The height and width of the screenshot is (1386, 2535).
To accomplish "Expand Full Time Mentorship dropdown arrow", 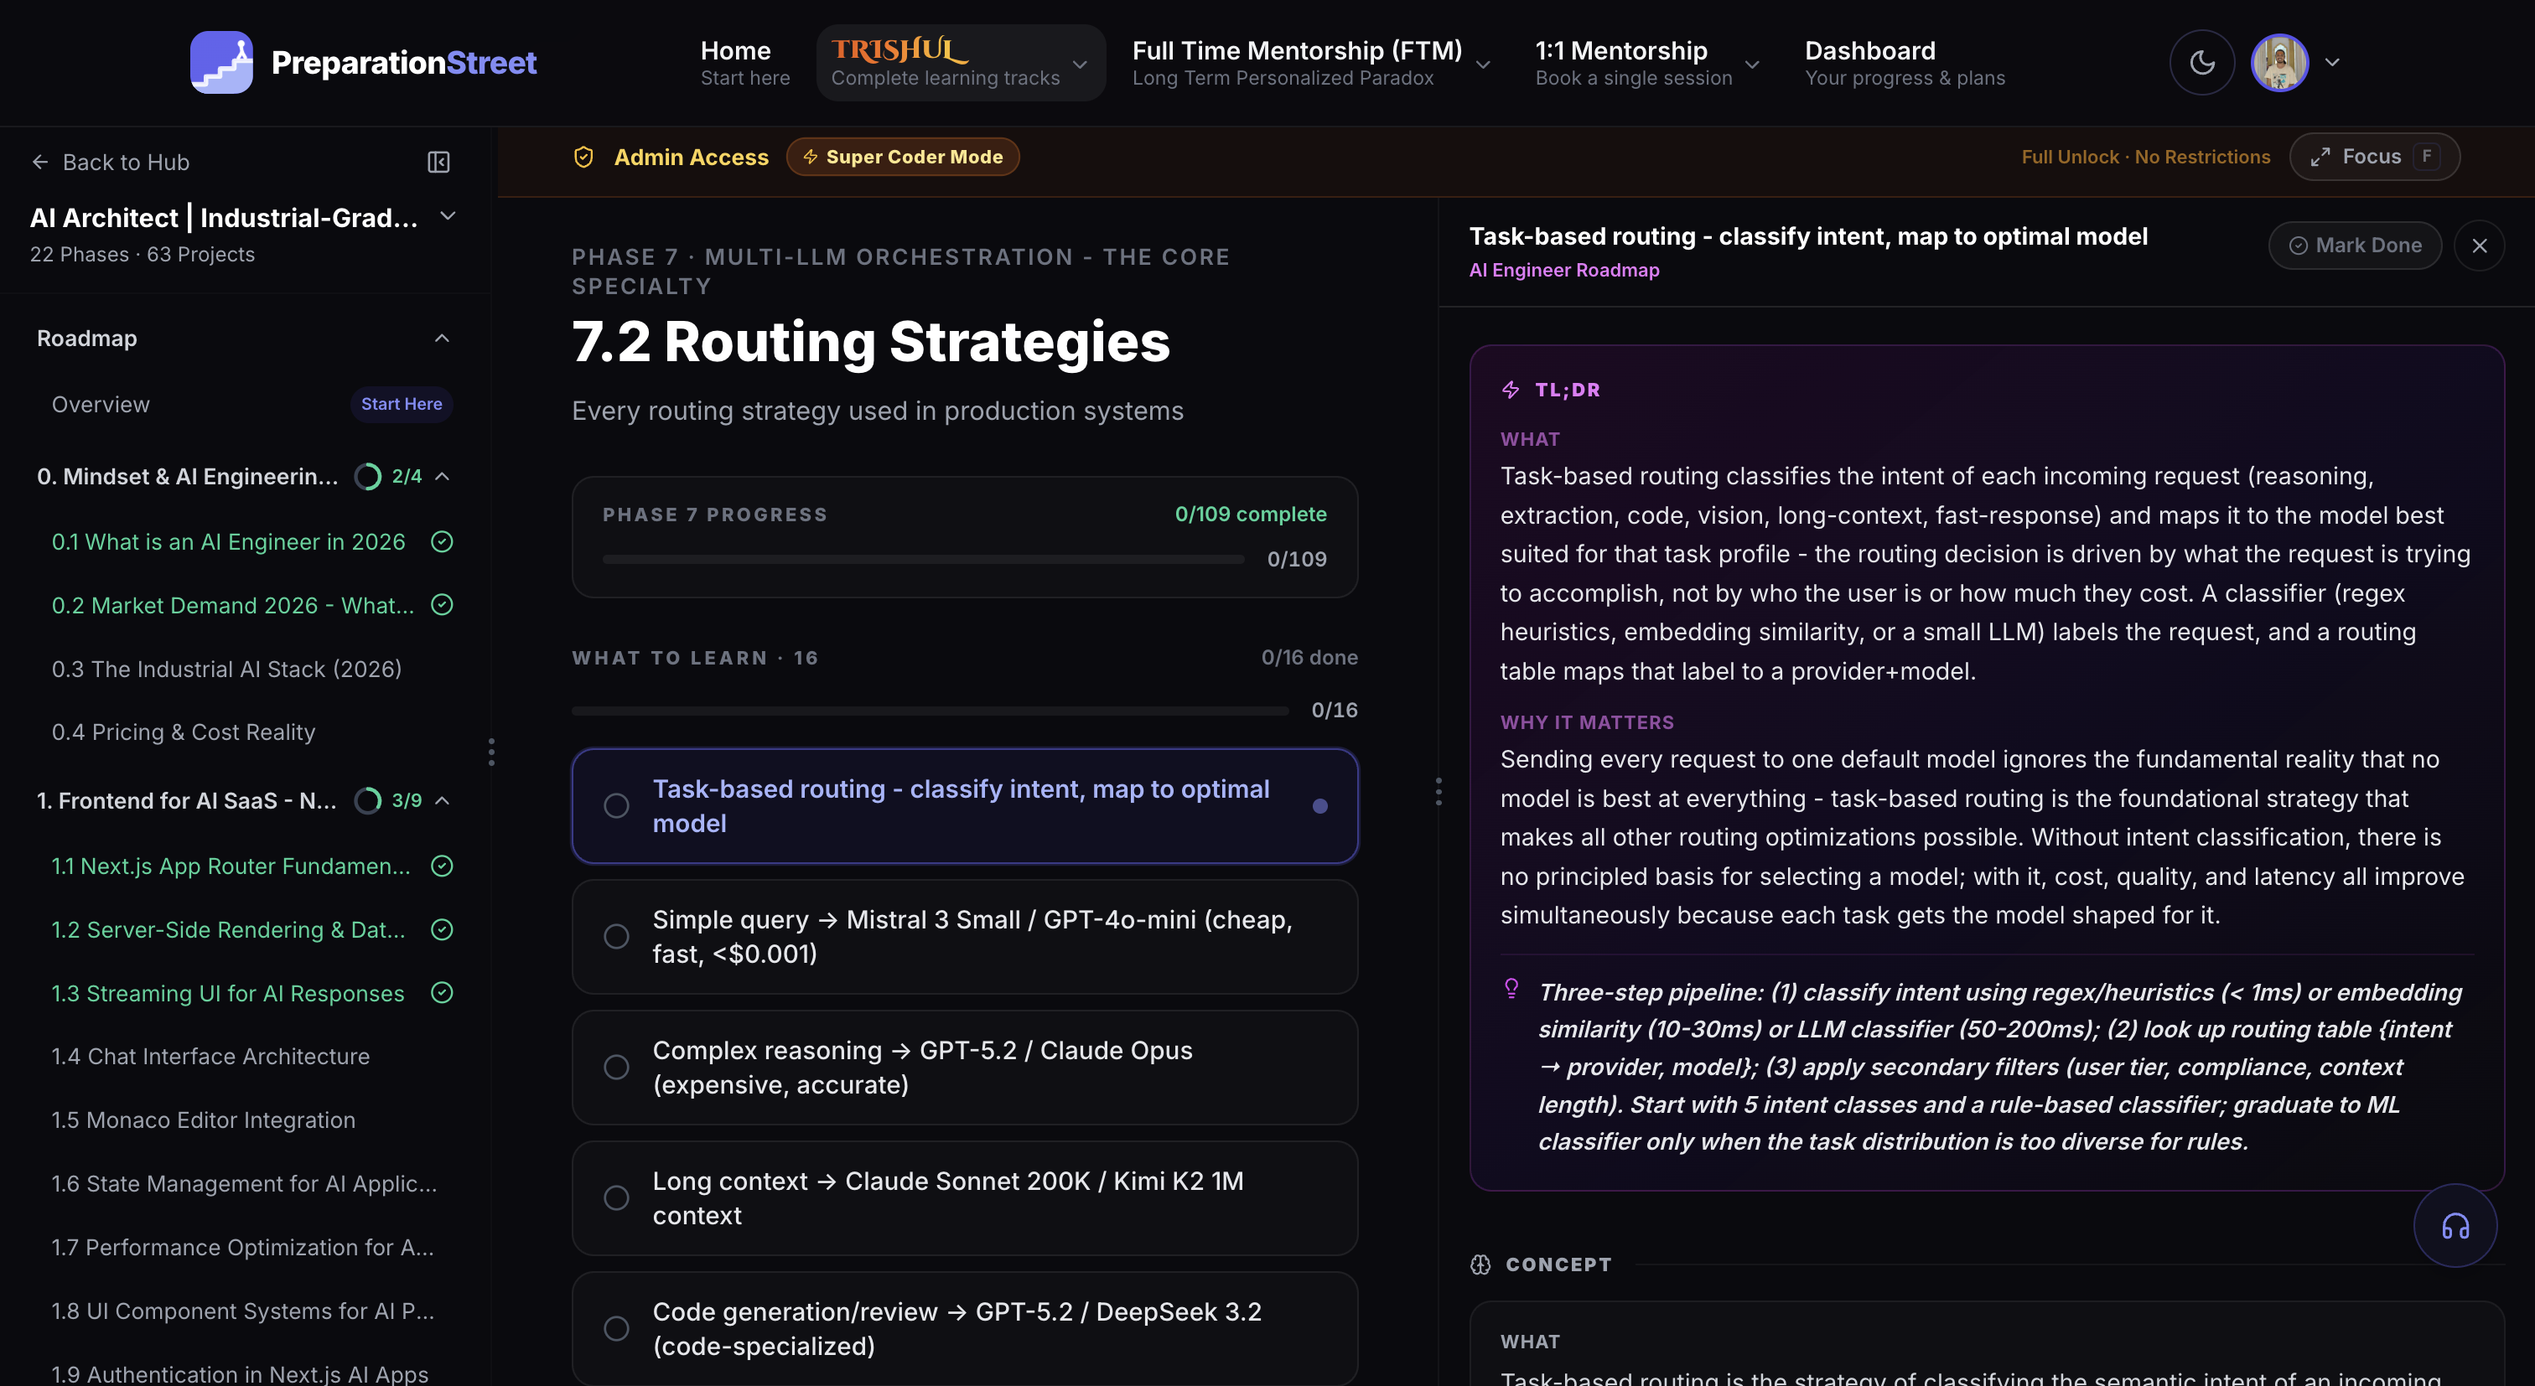I will click(1483, 65).
